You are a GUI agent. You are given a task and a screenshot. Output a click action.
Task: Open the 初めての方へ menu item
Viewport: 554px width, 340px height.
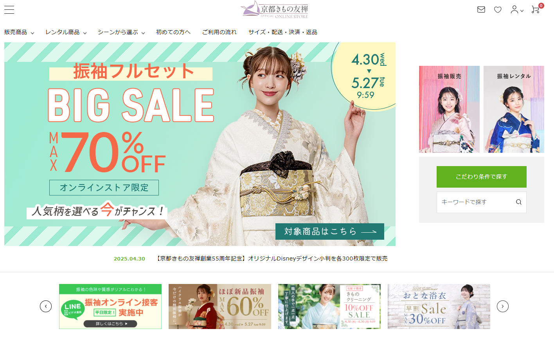(x=173, y=32)
